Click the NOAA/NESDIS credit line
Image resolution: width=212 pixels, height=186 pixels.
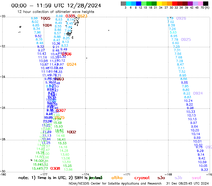(115, 183)
